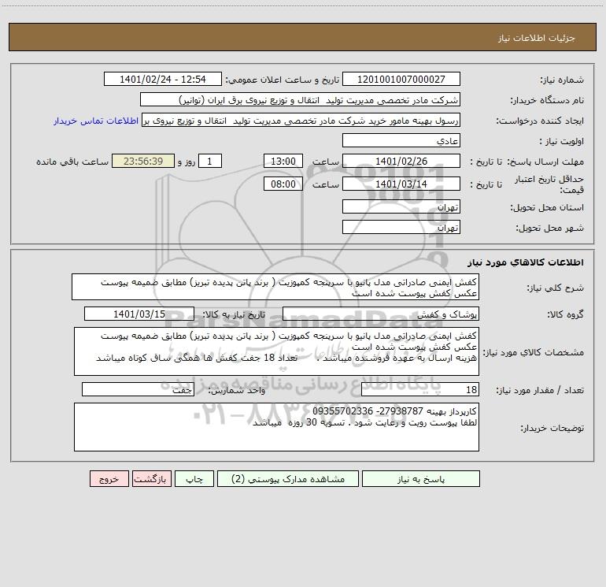Click the remaining days field showing 1

210,161
